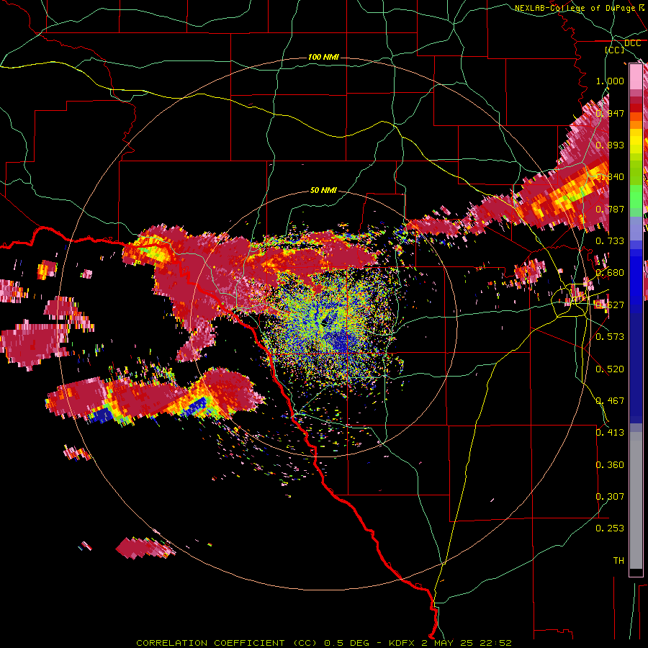Click the 50 NMI range ring label
648x648 pixels.
[323, 190]
